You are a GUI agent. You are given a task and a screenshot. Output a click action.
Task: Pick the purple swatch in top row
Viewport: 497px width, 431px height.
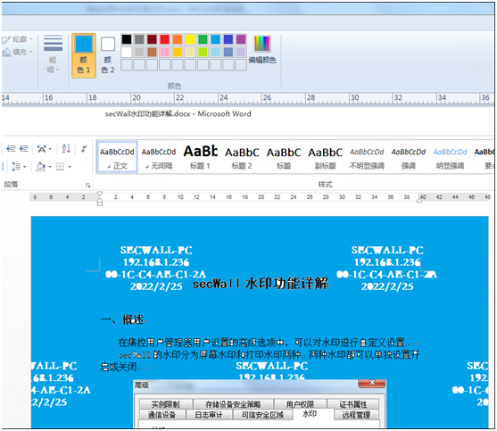tap(241, 39)
